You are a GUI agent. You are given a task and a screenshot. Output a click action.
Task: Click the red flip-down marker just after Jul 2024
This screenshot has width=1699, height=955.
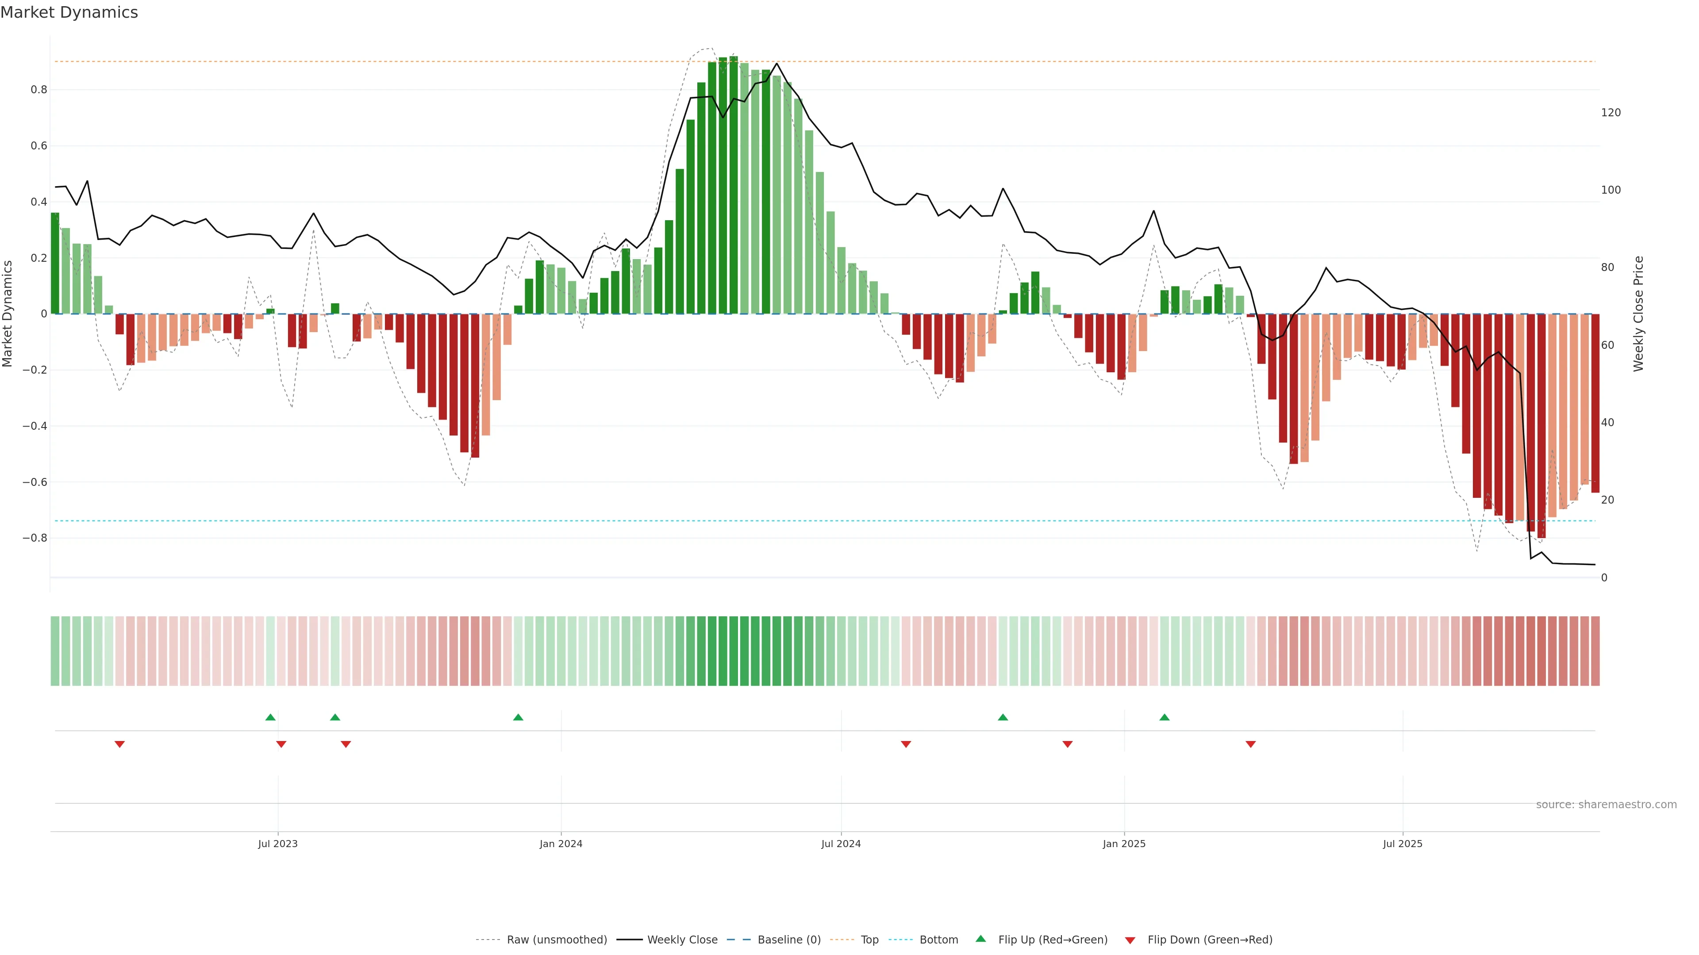(906, 744)
